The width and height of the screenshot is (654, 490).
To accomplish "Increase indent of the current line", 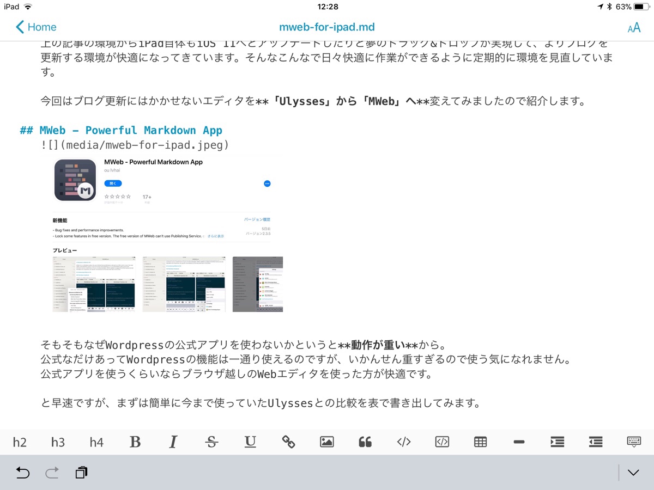I will [x=557, y=442].
